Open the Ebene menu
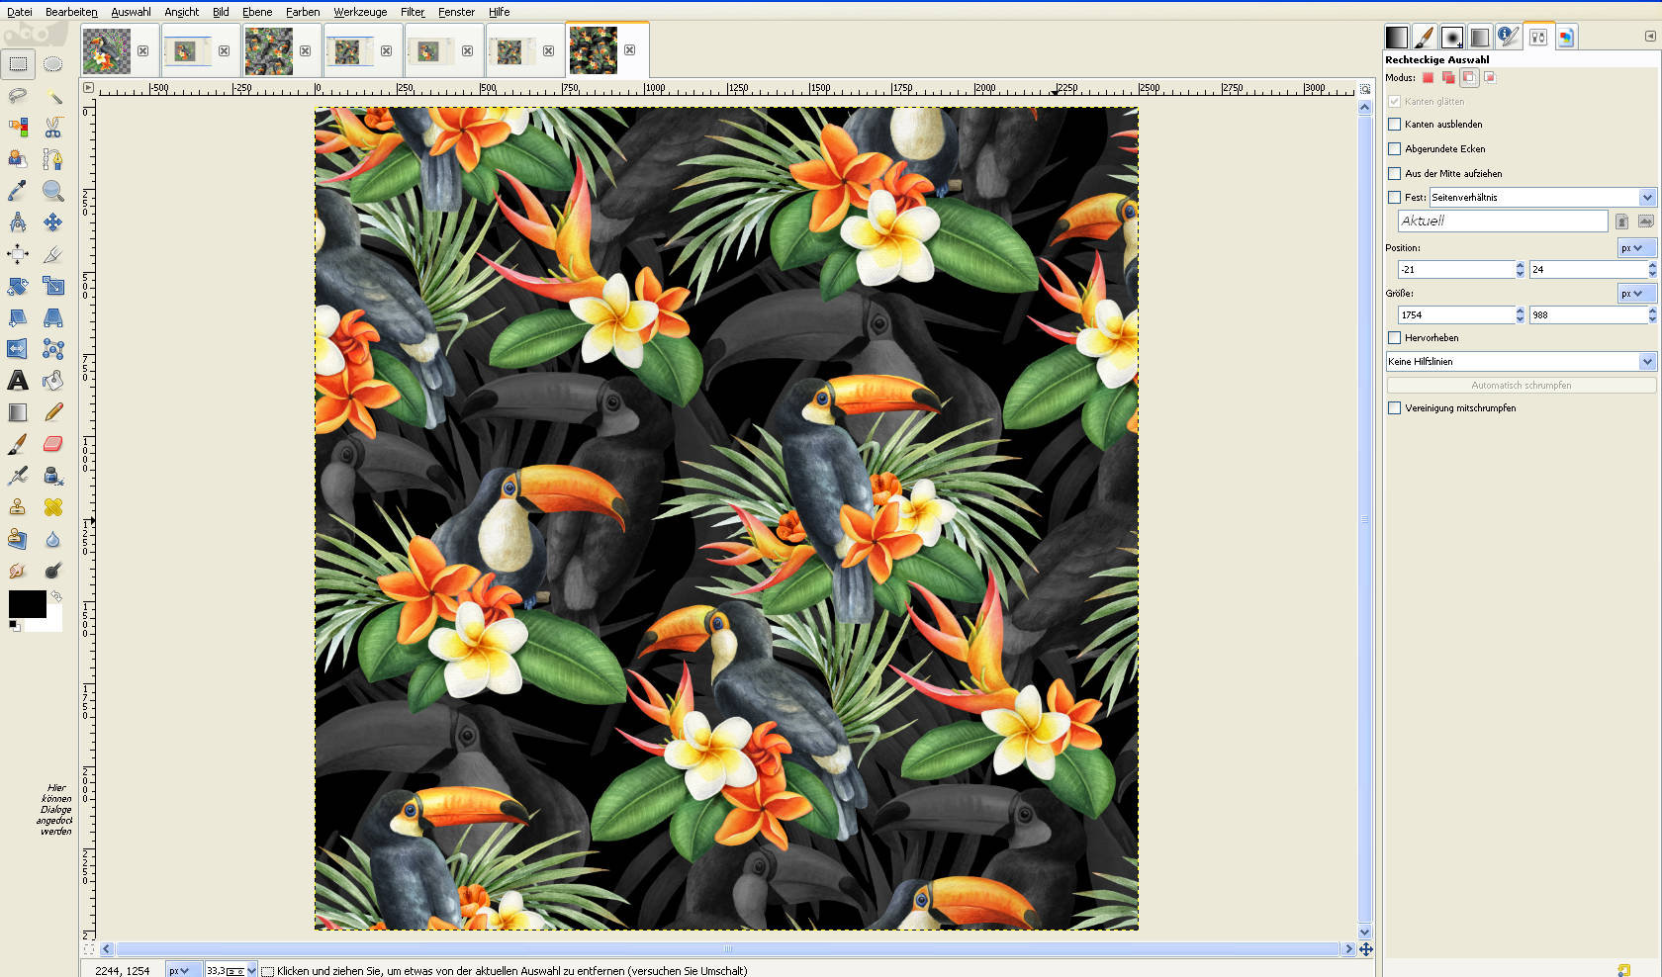Image resolution: width=1662 pixels, height=977 pixels. (x=257, y=12)
